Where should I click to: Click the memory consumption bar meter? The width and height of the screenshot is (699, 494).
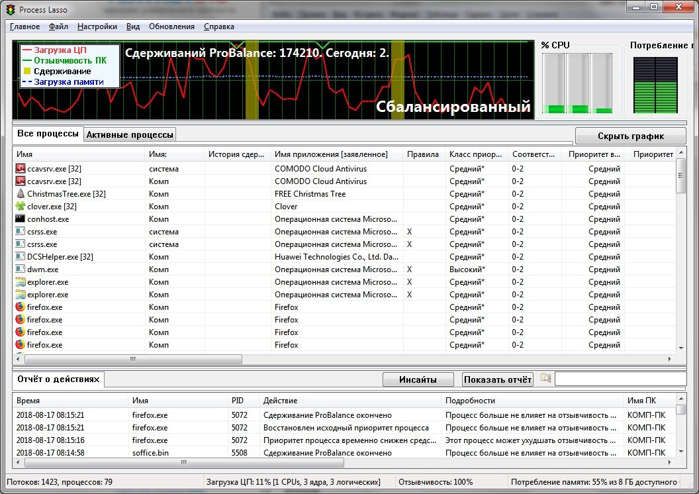tap(655, 85)
